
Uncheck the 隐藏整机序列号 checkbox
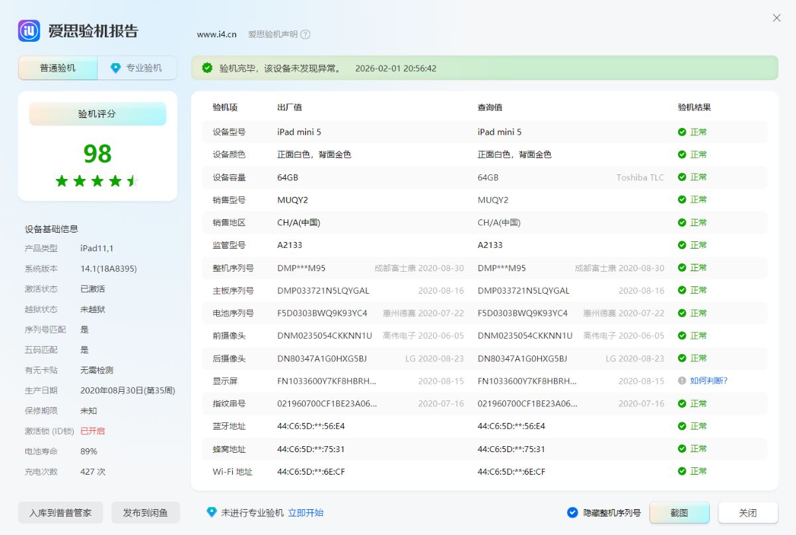(572, 512)
